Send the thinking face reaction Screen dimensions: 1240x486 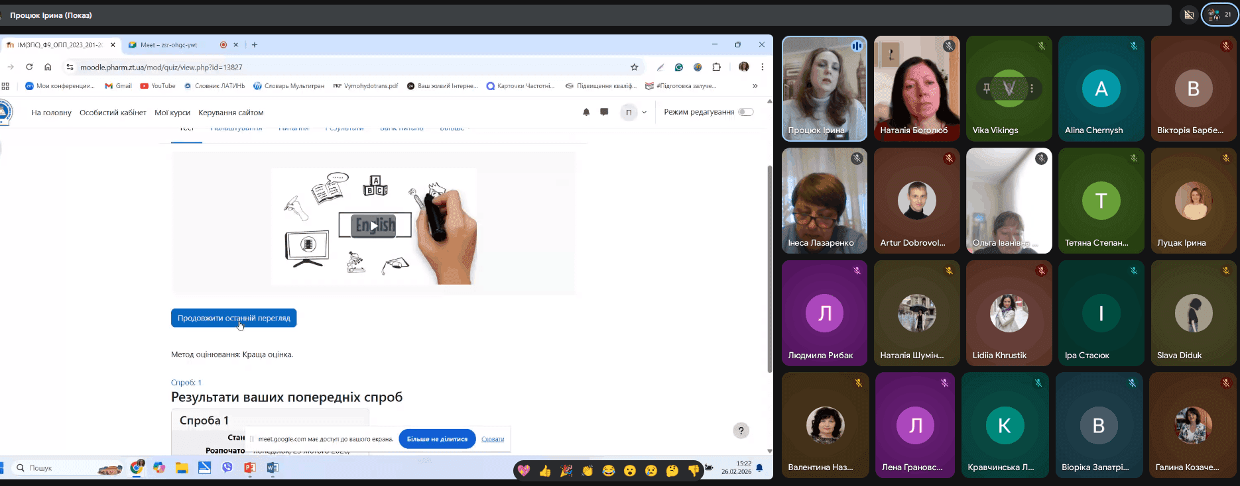(x=672, y=471)
